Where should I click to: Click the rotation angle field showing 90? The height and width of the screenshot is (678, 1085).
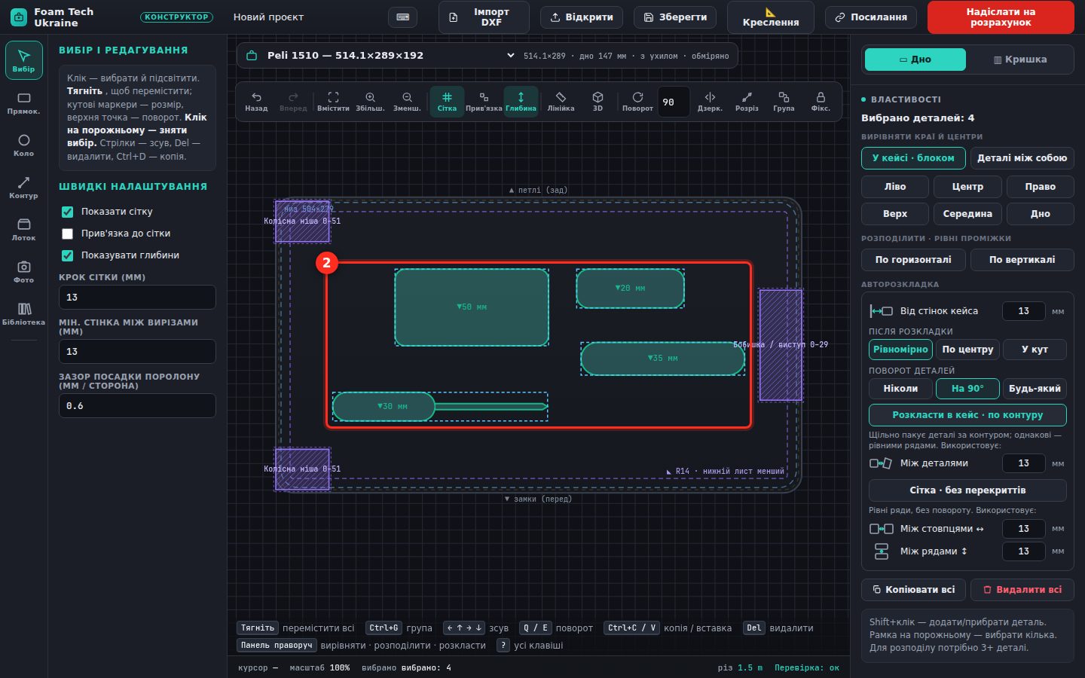pos(674,102)
